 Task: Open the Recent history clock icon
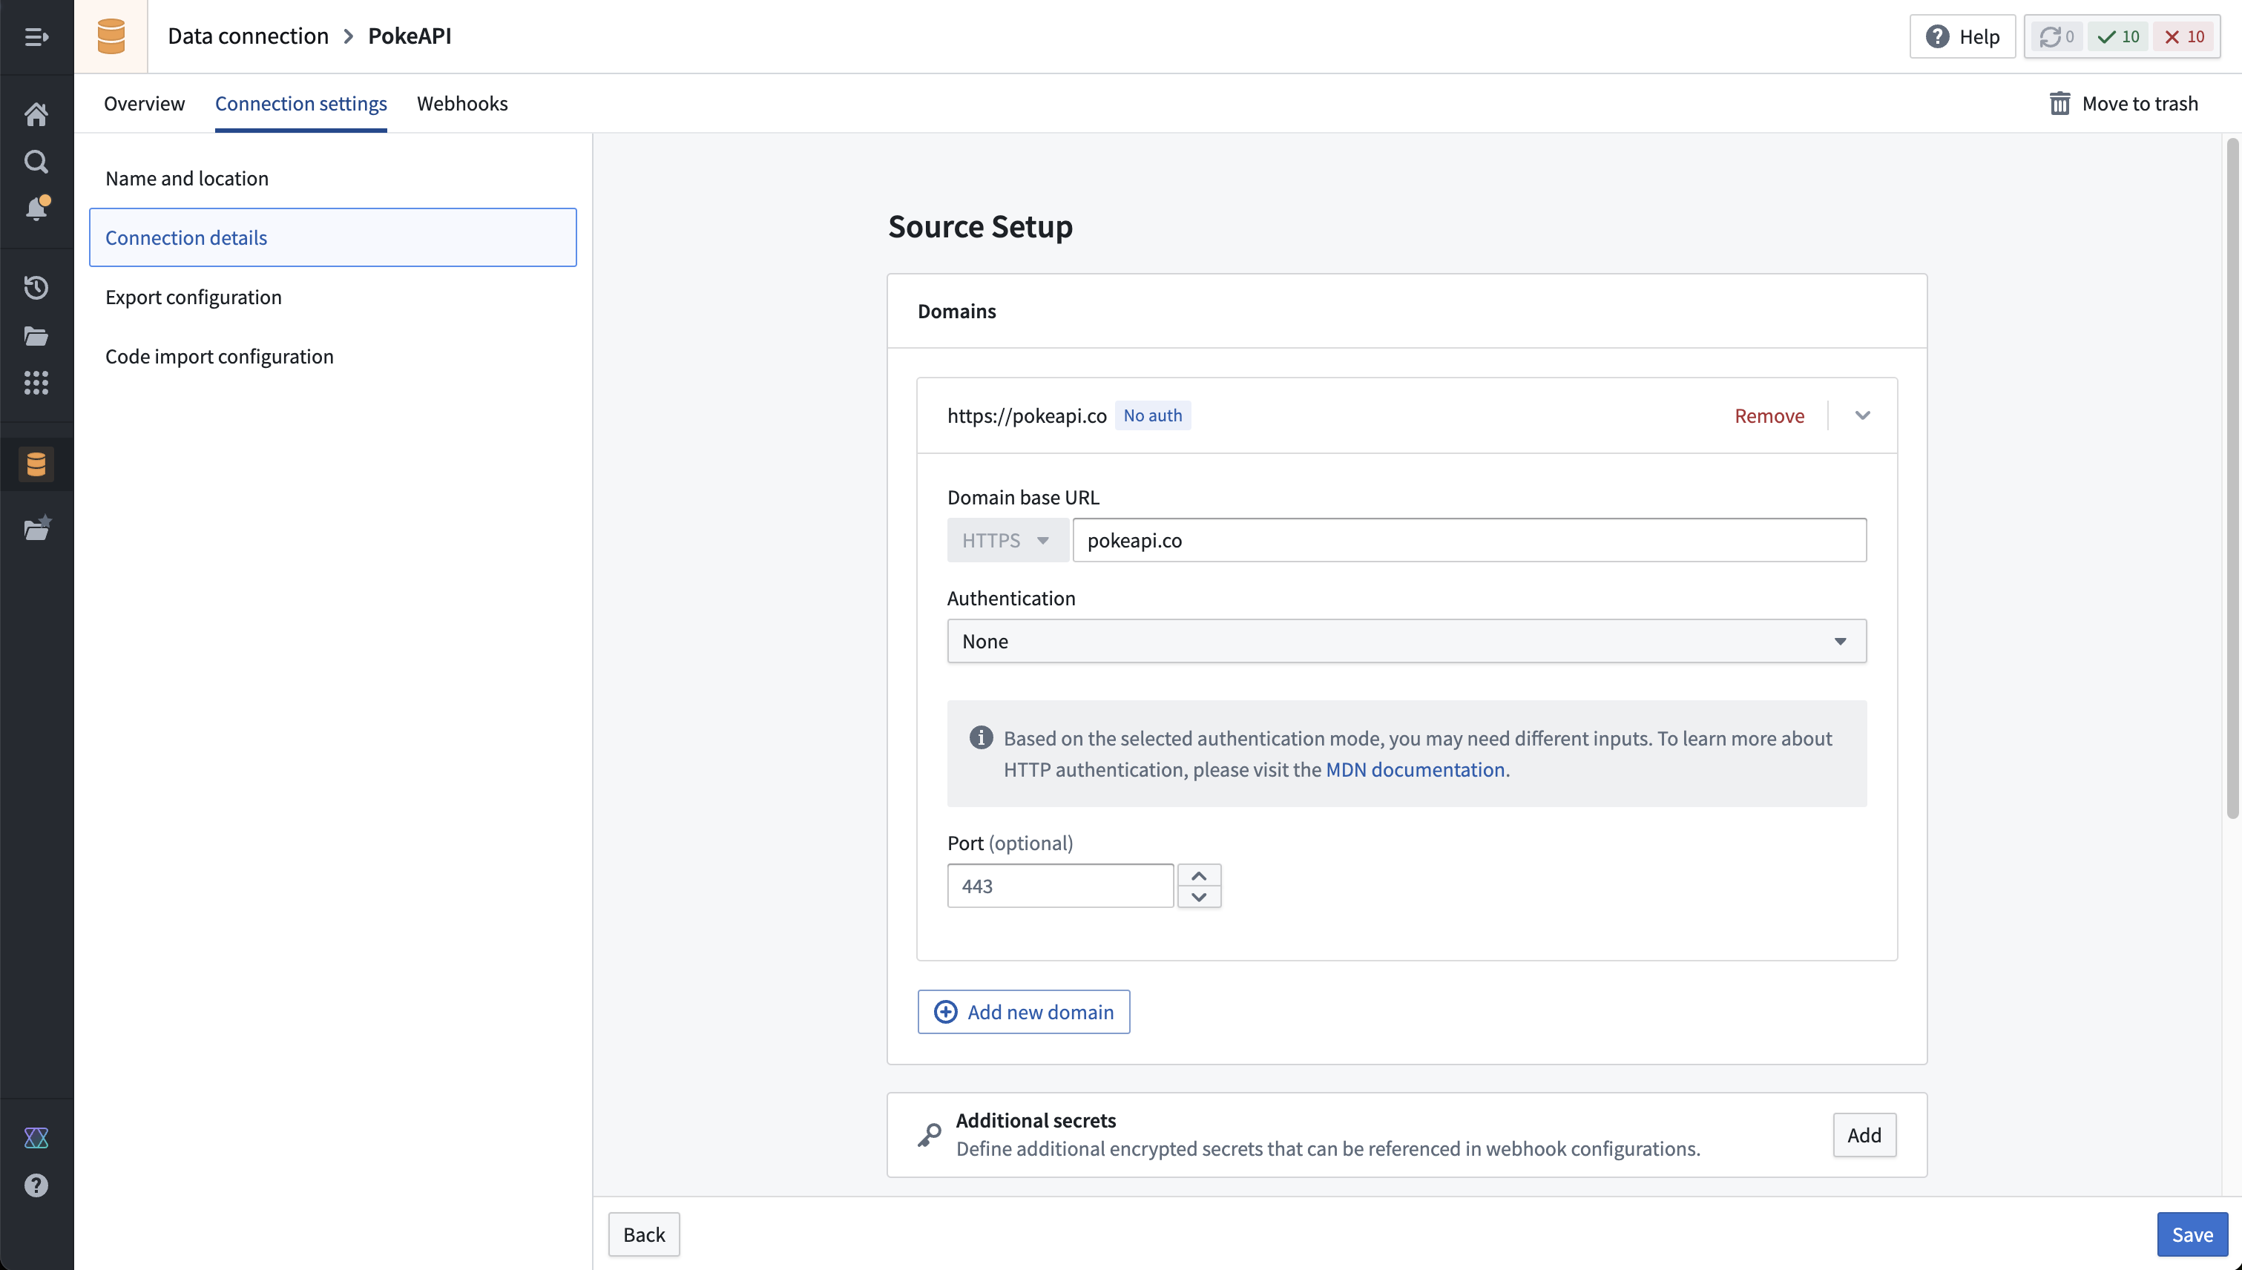point(36,288)
